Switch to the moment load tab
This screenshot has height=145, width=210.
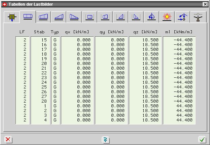[152, 16]
